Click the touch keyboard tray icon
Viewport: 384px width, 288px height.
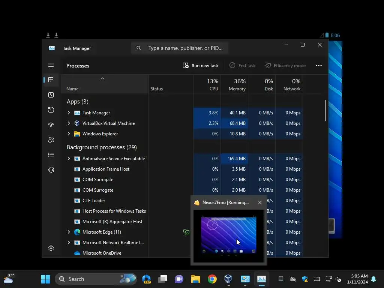coord(316,279)
